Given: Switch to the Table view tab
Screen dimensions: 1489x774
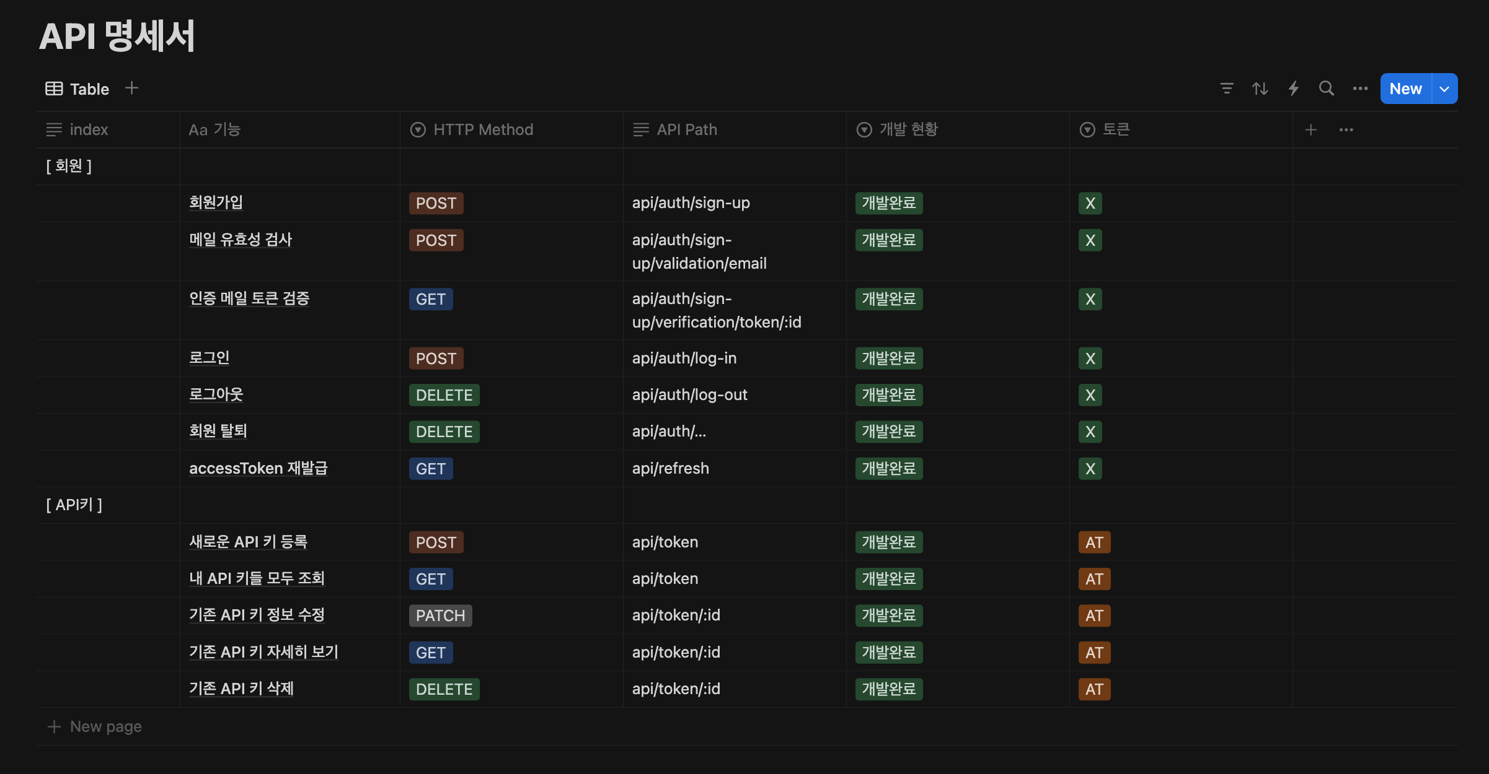Looking at the screenshot, I should pyautogui.click(x=78, y=89).
